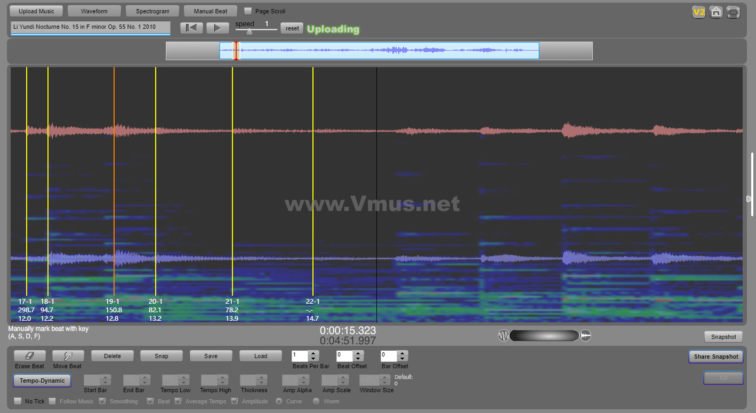
Task: Toggle fullscreen view icon
Action: tap(734, 12)
